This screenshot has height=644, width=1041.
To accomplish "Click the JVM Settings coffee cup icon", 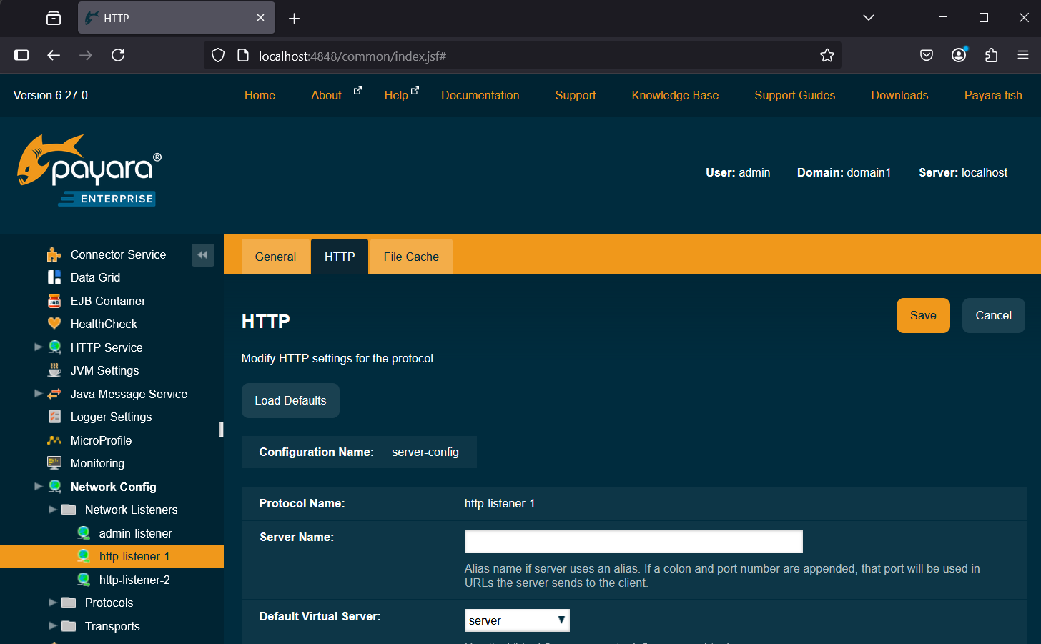I will (x=54, y=370).
